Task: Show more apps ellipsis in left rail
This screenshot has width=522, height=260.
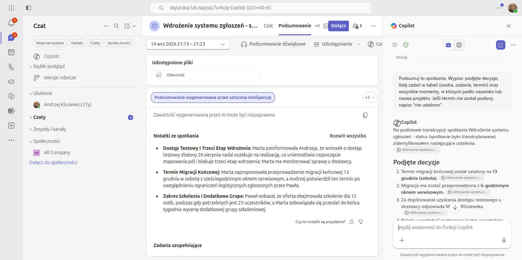Action: pyautogui.click(x=11, y=140)
